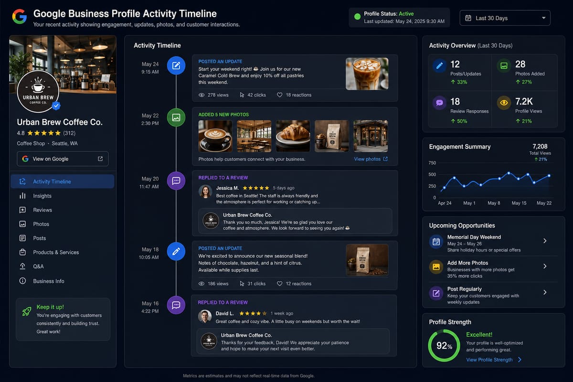
Task: Click the View photos link
Action: (371, 159)
